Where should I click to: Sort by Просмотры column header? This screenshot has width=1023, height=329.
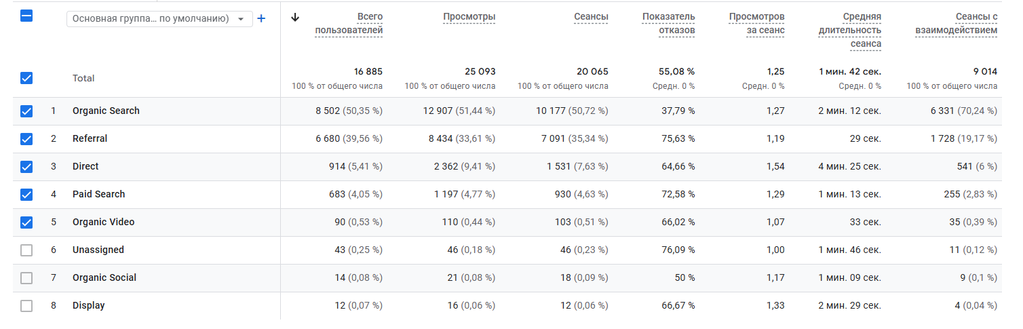(469, 16)
